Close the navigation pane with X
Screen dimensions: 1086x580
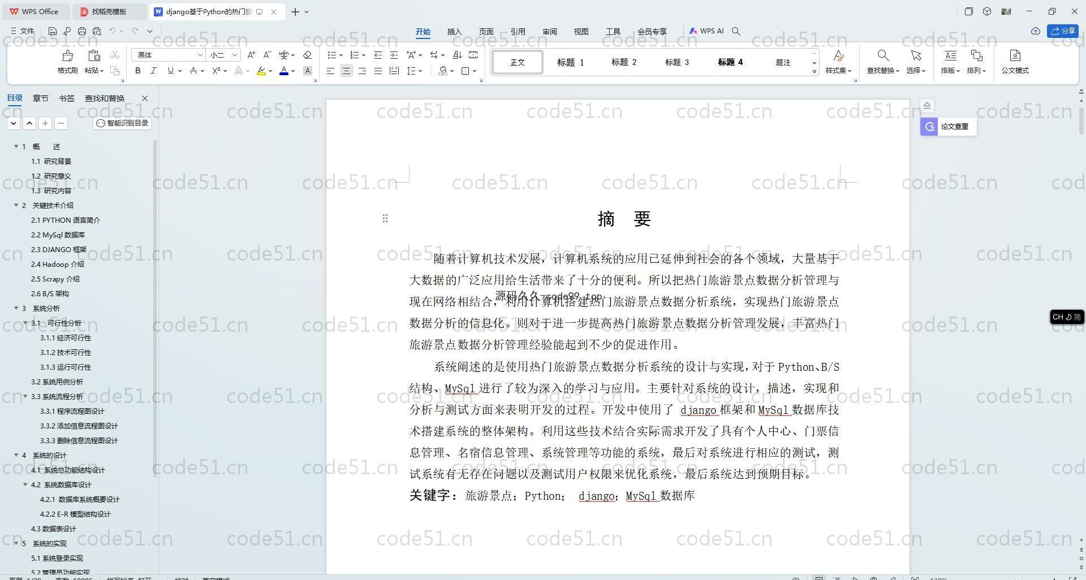[x=145, y=98]
